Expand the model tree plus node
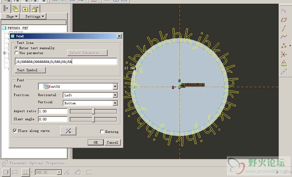The width and height of the screenshot is (292, 177). 4,53
